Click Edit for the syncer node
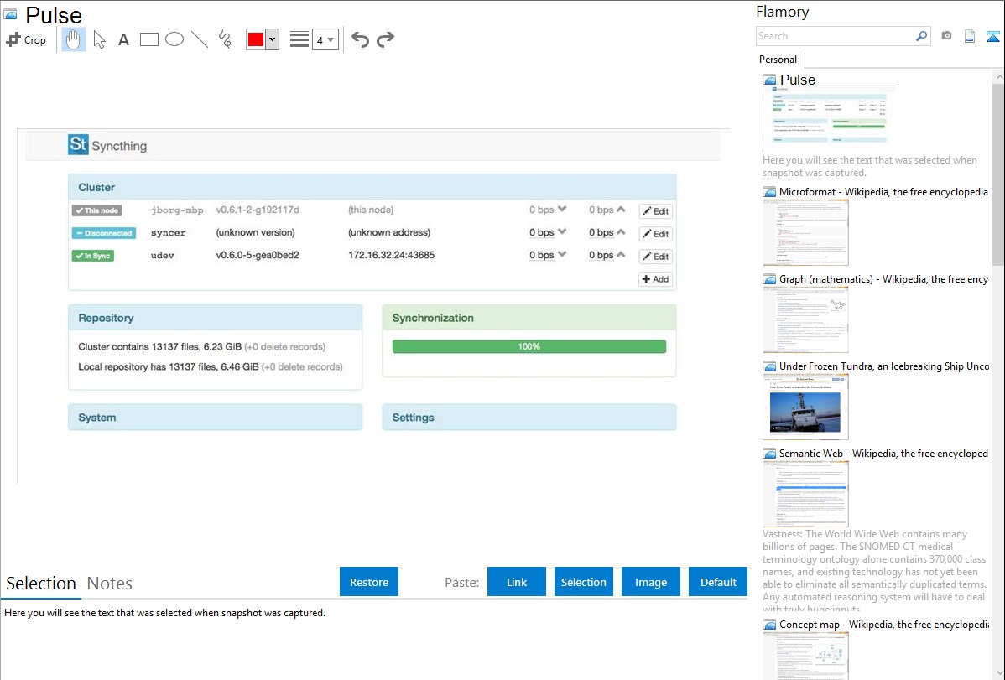The width and height of the screenshot is (1005, 680). 655,233
